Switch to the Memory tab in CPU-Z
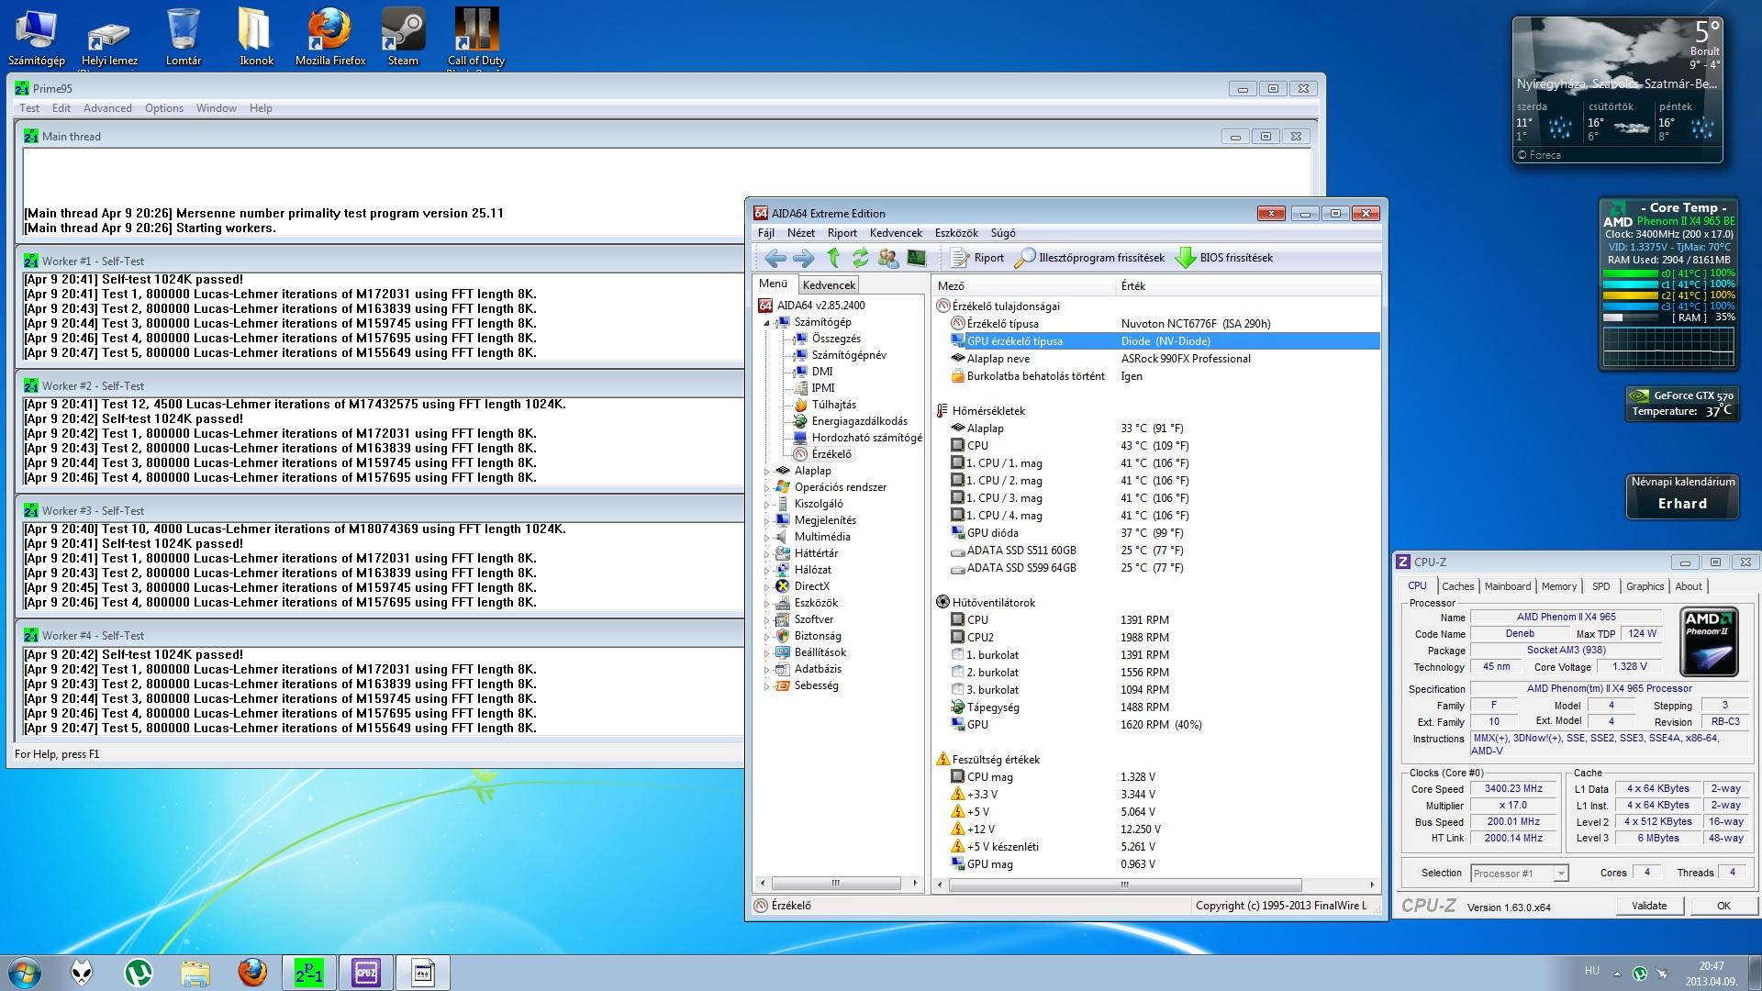Screen dimensions: 1762x991 pyautogui.click(x=1558, y=586)
